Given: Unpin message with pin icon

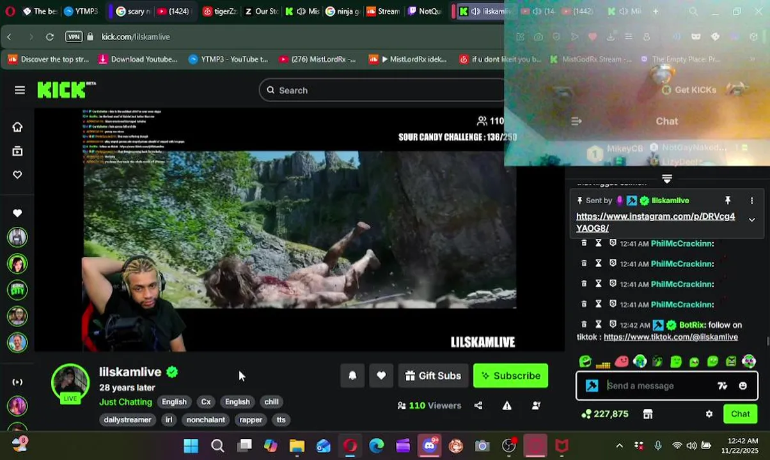Looking at the screenshot, I should 727,201.
